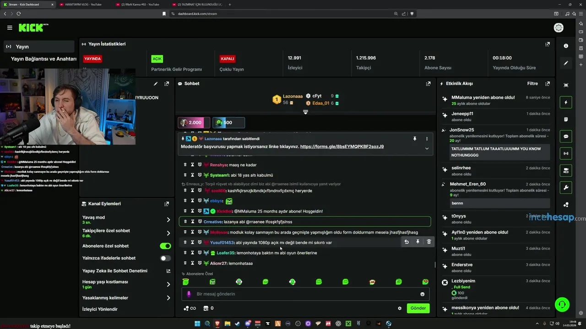586x329 pixels.
Task: Open the profile avatar menu
Action: (x=559, y=28)
